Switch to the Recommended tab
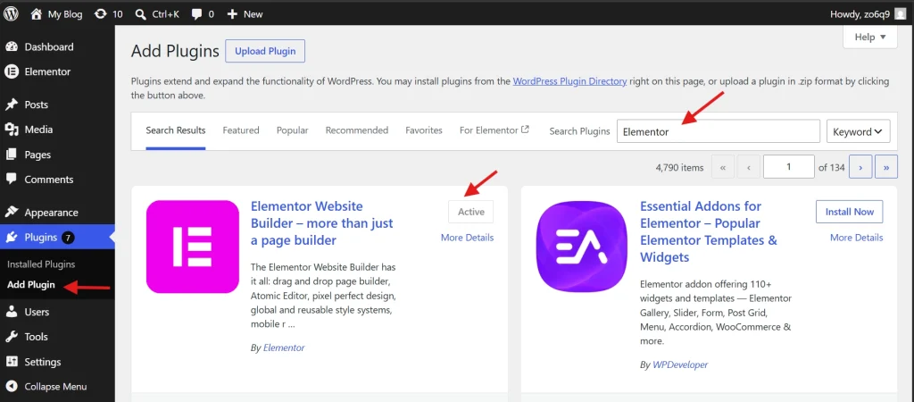This screenshot has height=402, width=914. pos(357,130)
